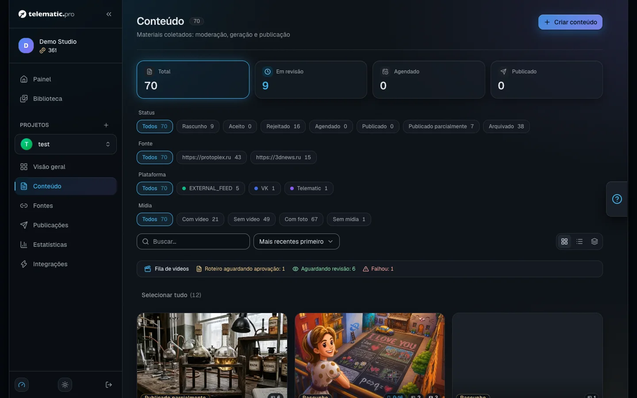The image size is (637, 398).
Task: Toggle the light/dark theme sun icon
Action: [65, 385]
